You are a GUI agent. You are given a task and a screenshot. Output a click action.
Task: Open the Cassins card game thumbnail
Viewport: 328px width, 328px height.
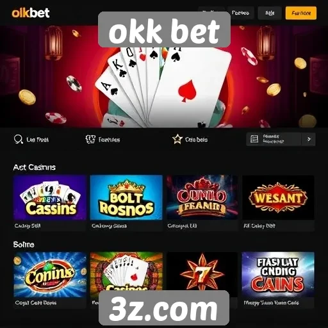point(50,197)
